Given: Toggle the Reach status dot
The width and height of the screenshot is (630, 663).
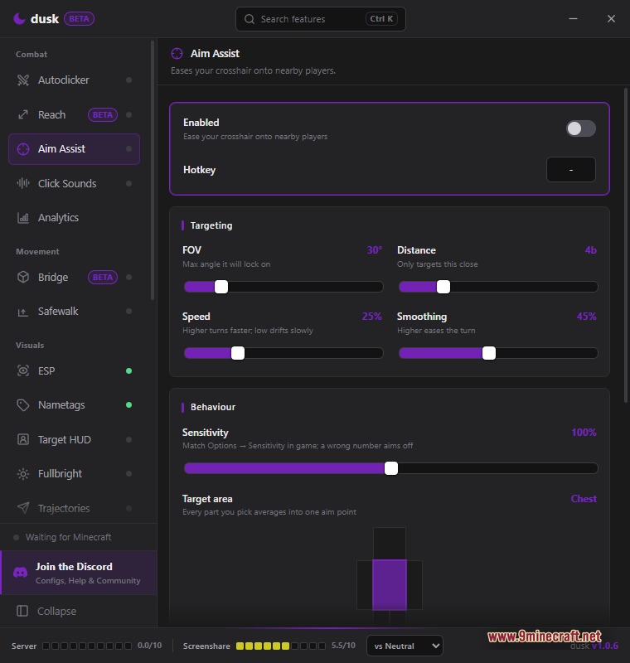Looking at the screenshot, I should point(129,114).
